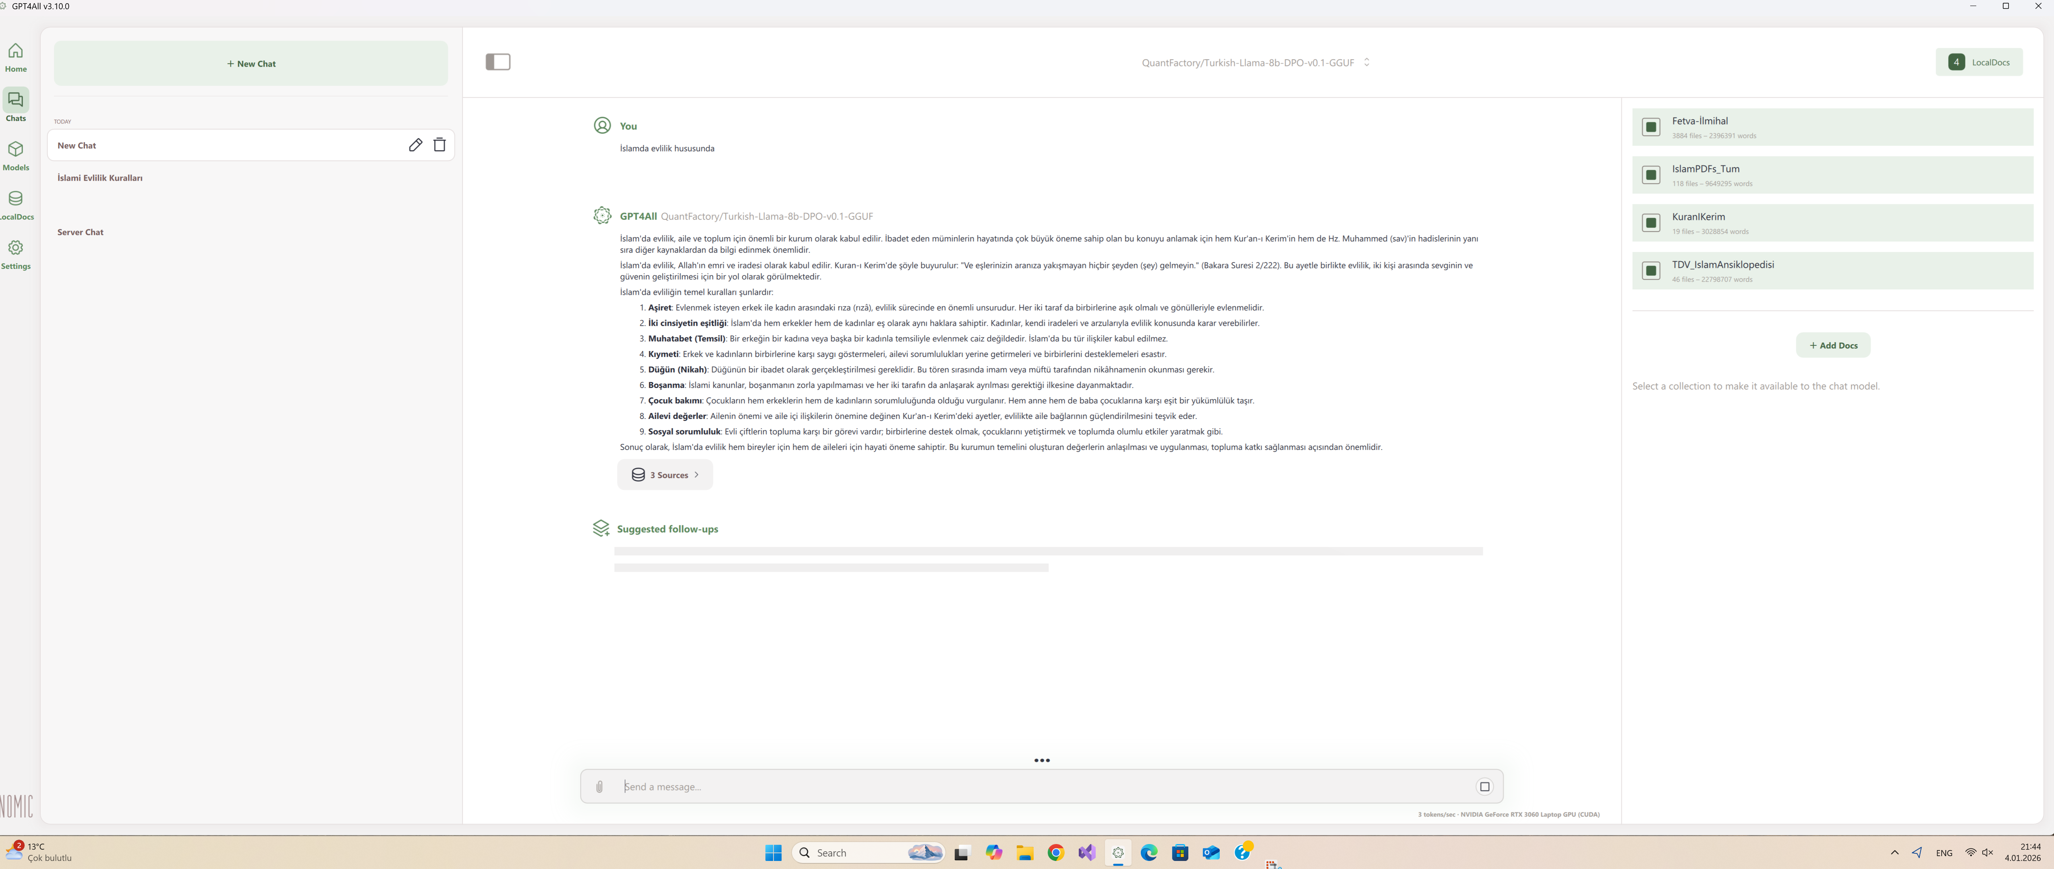2054x869 pixels.
Task: Click the You user avatar icon
Action: point(602,125)
